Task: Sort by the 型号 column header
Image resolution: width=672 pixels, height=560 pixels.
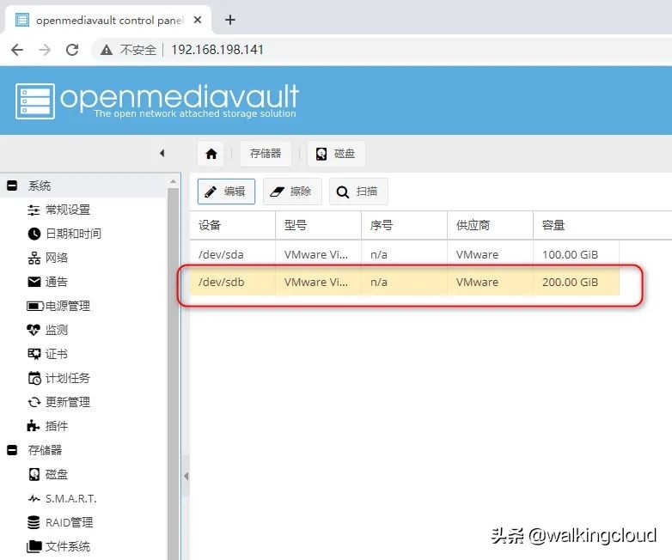Action: pyautogui.click(x=319, y=225)
